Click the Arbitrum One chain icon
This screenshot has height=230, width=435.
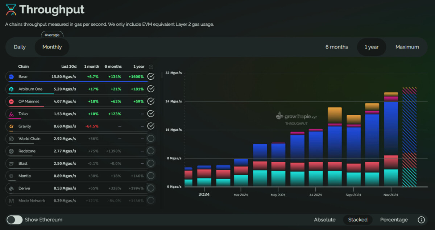coord(11,89)
